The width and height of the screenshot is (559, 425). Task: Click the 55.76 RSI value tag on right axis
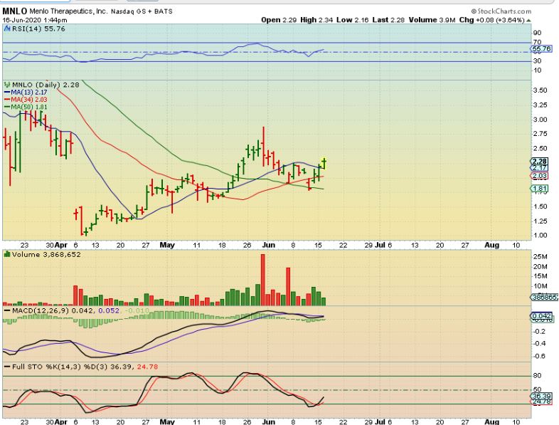(542, 49)
